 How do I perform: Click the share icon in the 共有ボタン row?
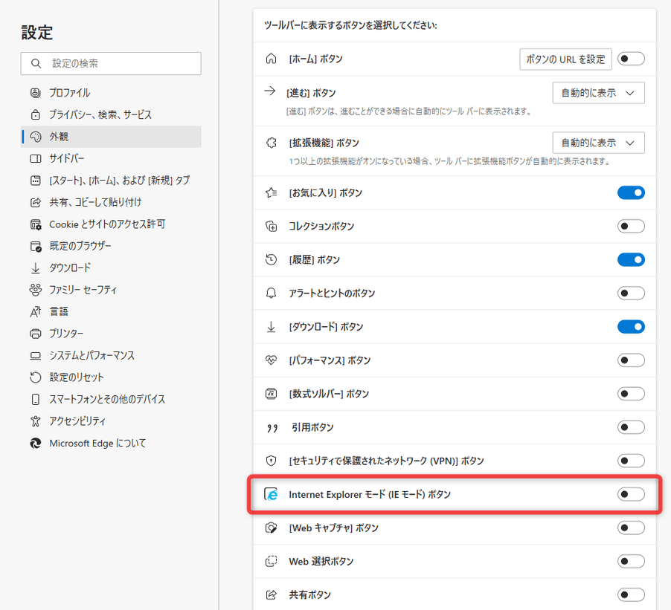(x=271, y=594)
